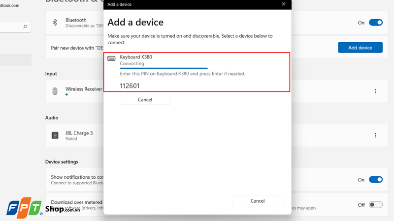Click the speaker icon for JBL Charge 3
This screenshot has height=221, width=394.
pyautogui.click(x=55, y=136)
